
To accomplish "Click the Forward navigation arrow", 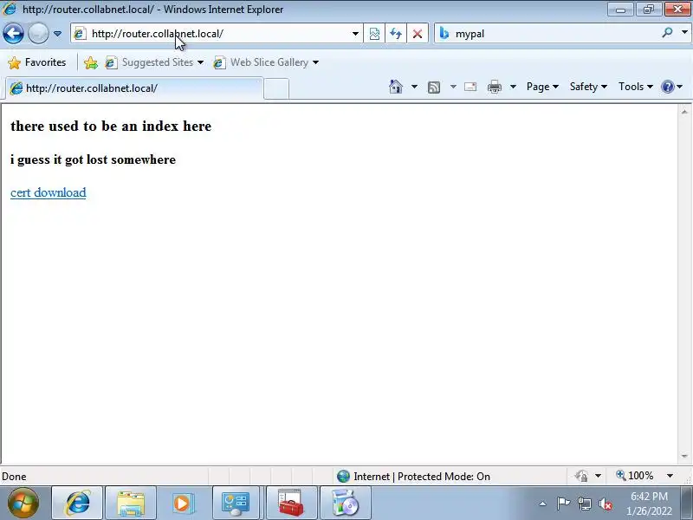I will (x=38, y=34).
